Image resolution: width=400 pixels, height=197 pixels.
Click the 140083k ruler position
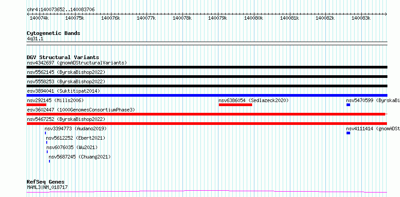tap(361, 18)
